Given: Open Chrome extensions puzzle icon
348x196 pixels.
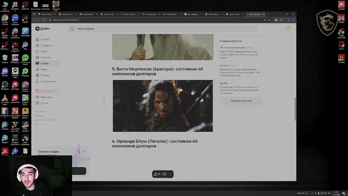Looking at the screenshot, I should (x=281, y=20).
